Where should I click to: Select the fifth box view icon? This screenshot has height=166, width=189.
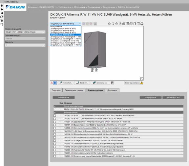tap(124, 24)
